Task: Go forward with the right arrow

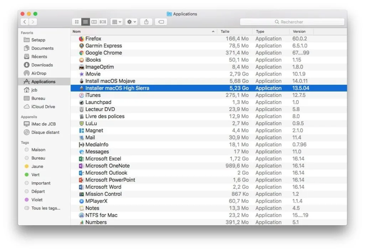Action: coord(33,22)
